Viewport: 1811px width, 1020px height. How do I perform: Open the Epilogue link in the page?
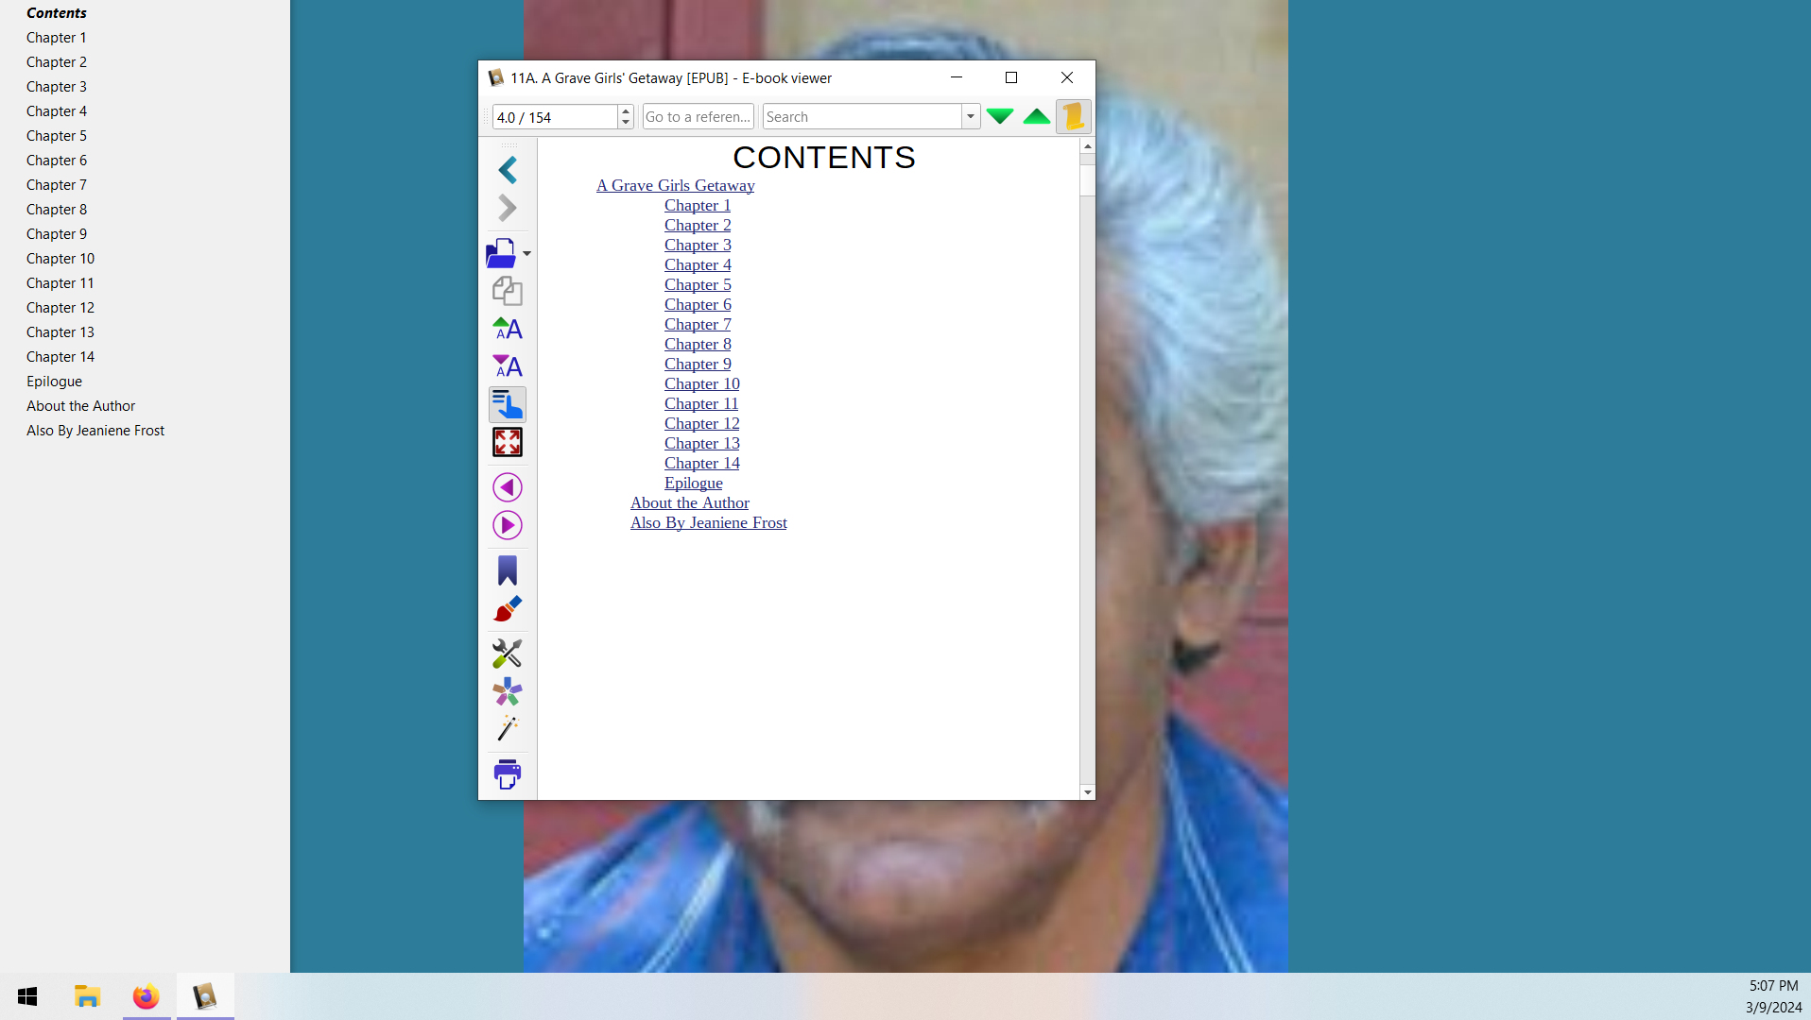click(694, 484)
